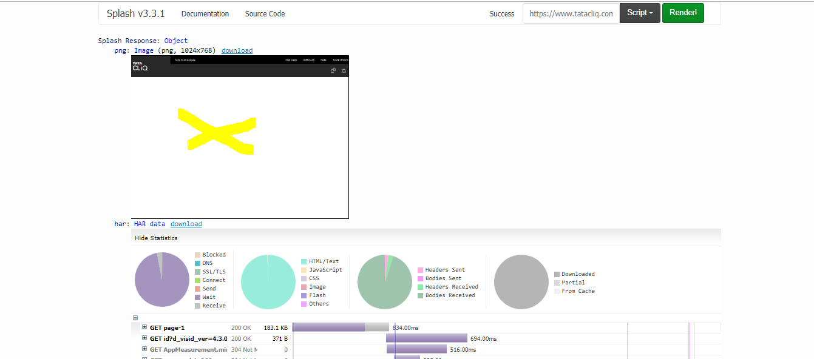Click the 694.00ms timeline bar
814x359 pixels.
[427, 338]
